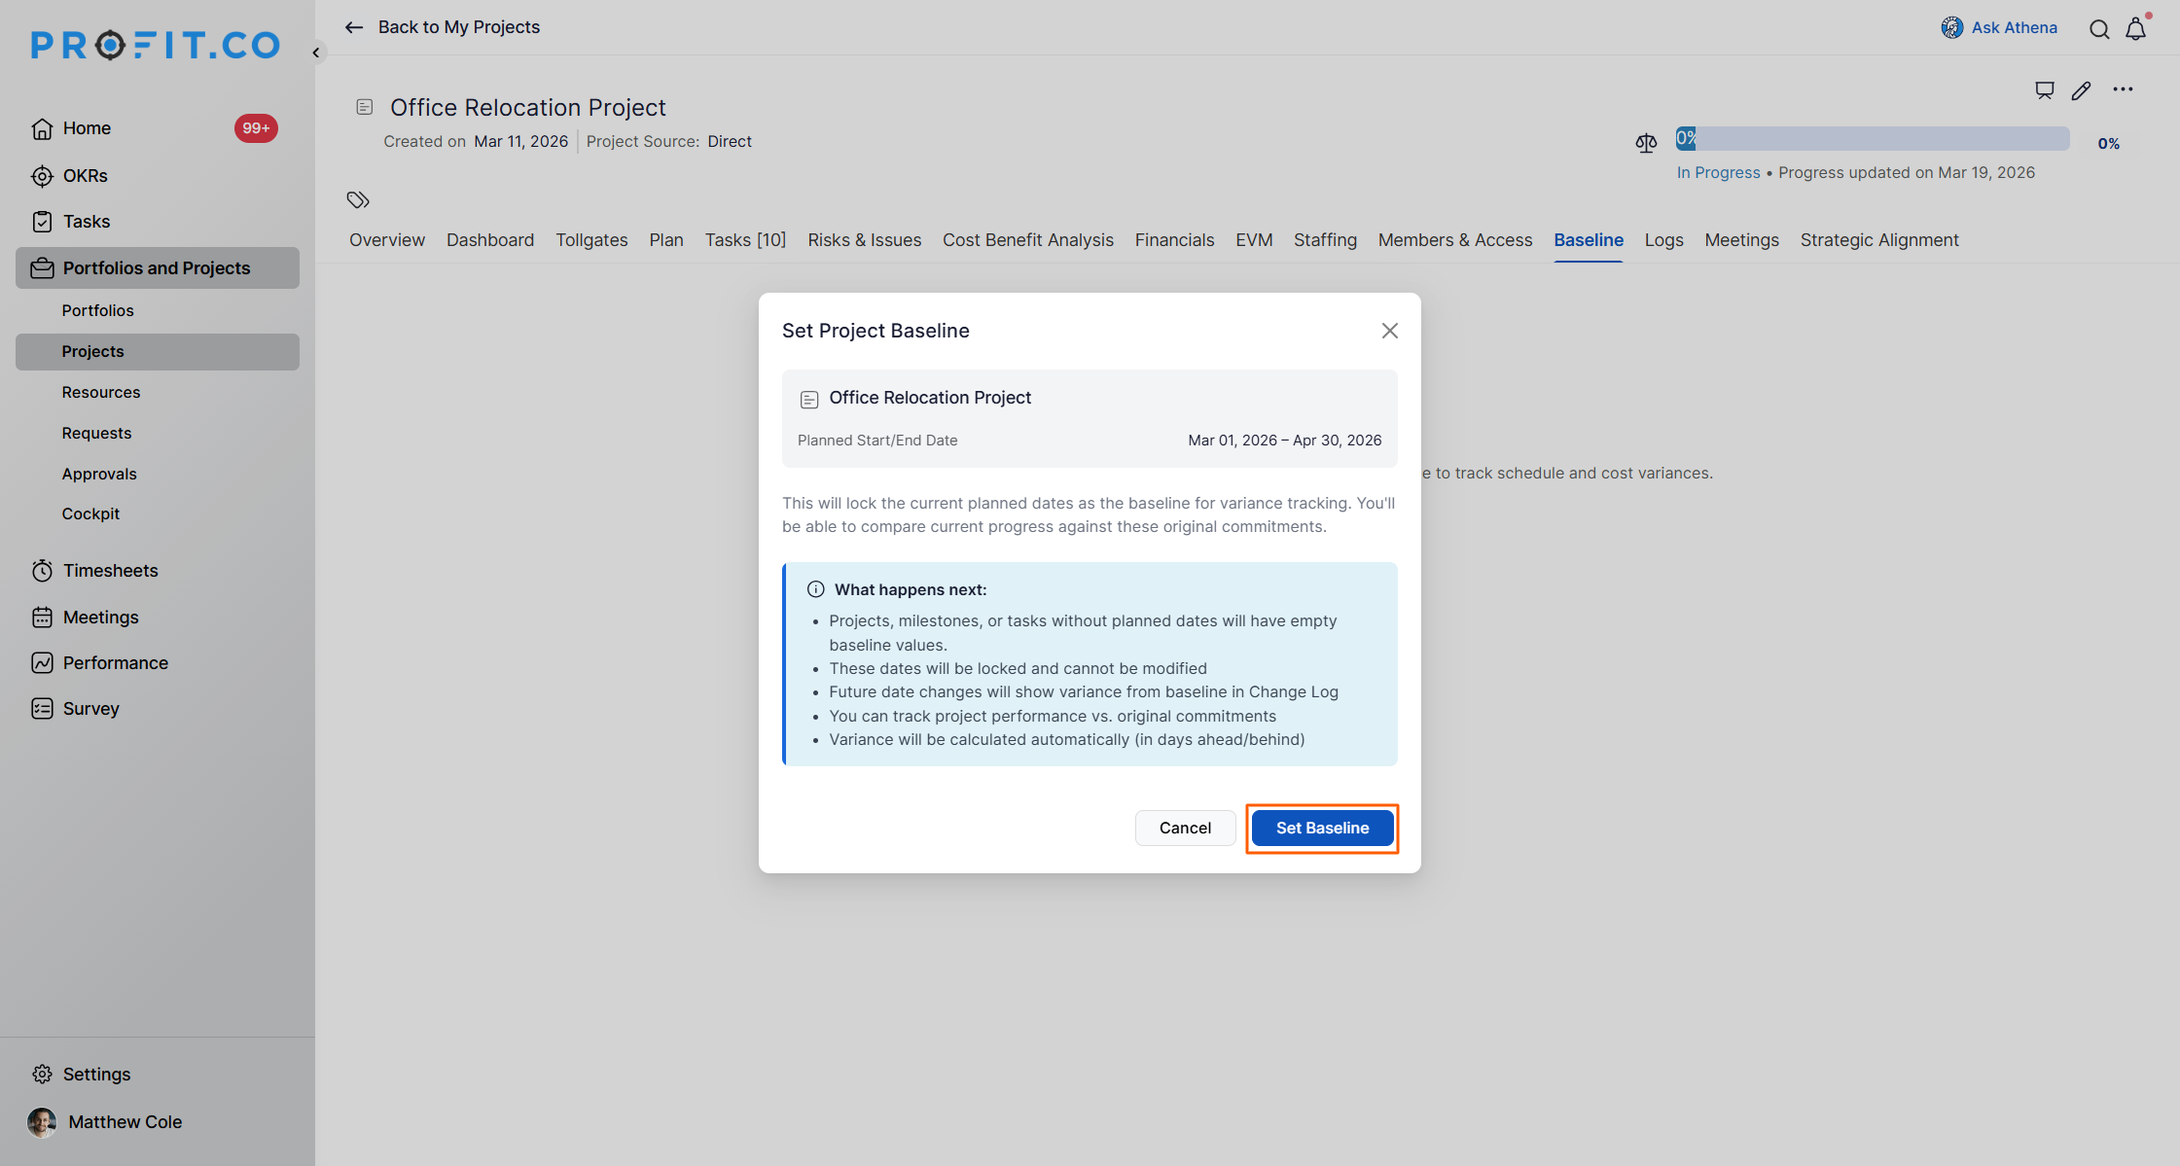The width and height of the screenshot is (2180, 1166).
Task: Open Matthew Cole profile avatar
Action: [42, 1122]
